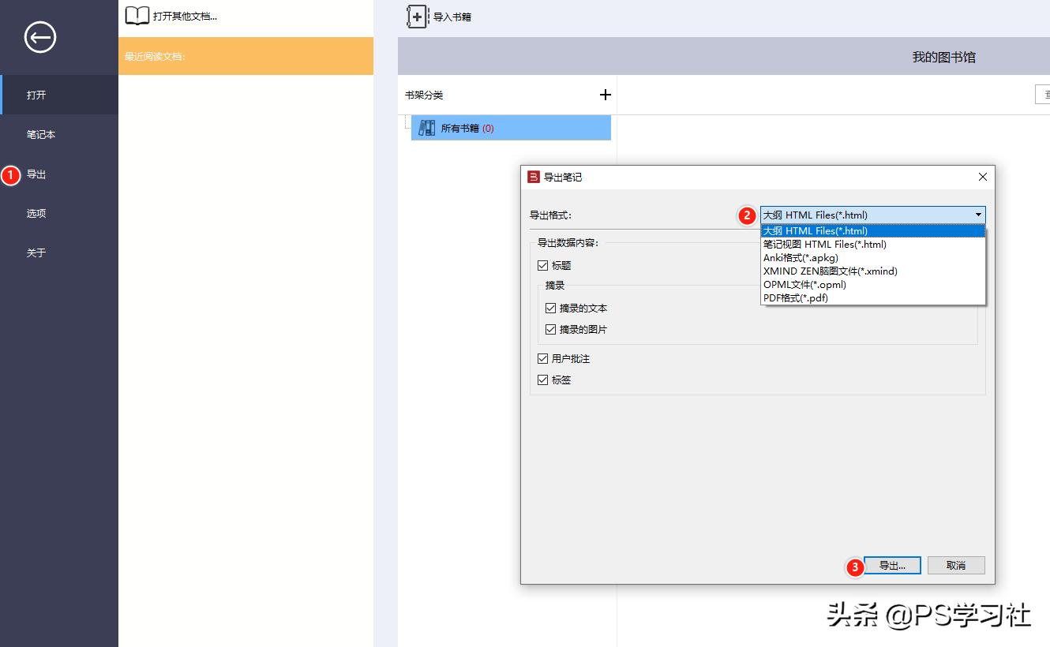The height and width of the screenshot is (647, 1050).
Task: Collapse the export format dropdown arrow
Action: pyautogui.click(x=978, y=215)
